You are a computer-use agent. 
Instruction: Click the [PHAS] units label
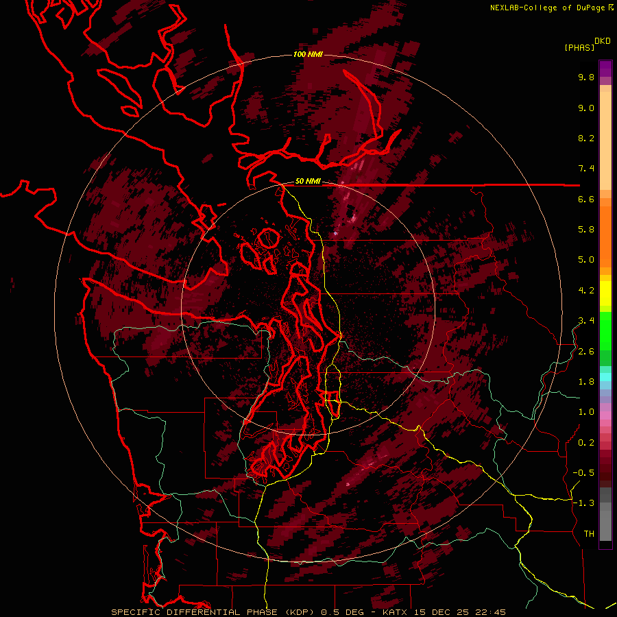579,48
